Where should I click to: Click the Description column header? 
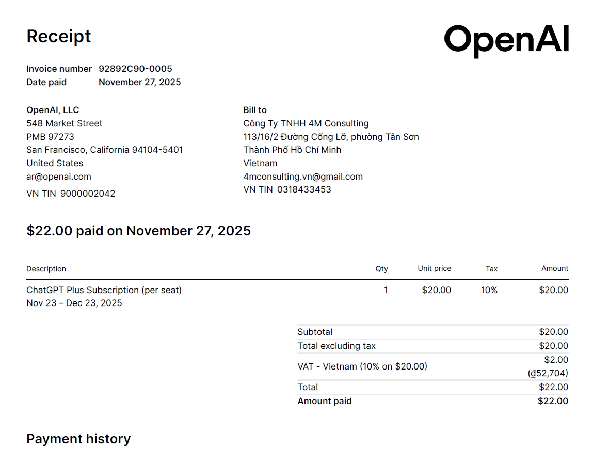click(46, 269)
